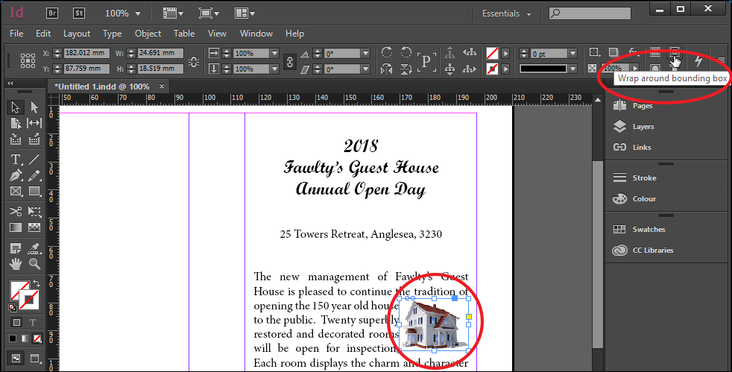This screenshot has width=732, height=372.
Task: Select the Rectangle Frame tool
Action: (x=16, y=191)
